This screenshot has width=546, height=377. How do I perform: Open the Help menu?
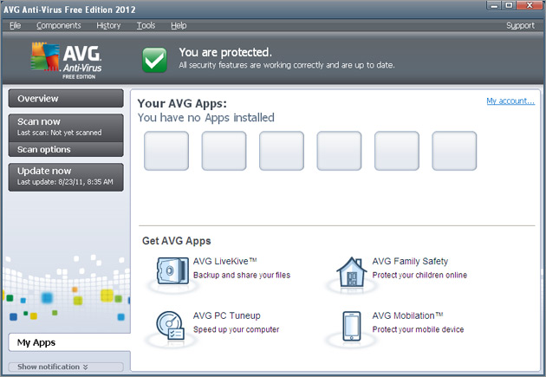[x=179, y=25]
